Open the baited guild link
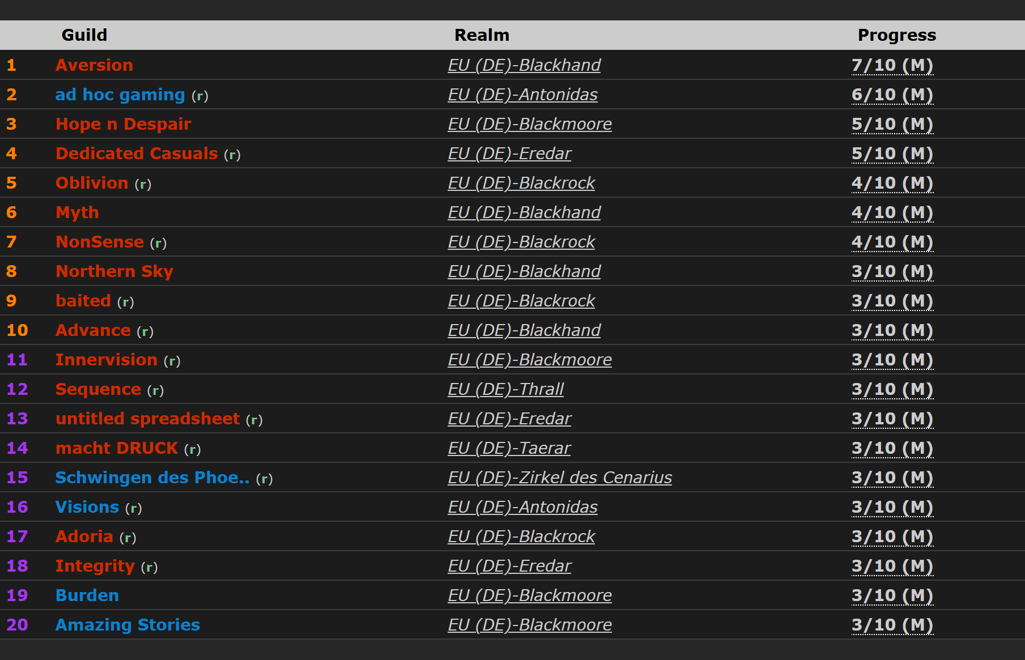 [83, 301]
